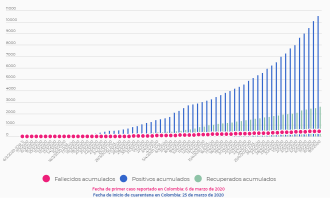The width and height of the screenshot is (330, 199).
Task: Click the 5000 y-axis value label
Action: pos(10,77)
